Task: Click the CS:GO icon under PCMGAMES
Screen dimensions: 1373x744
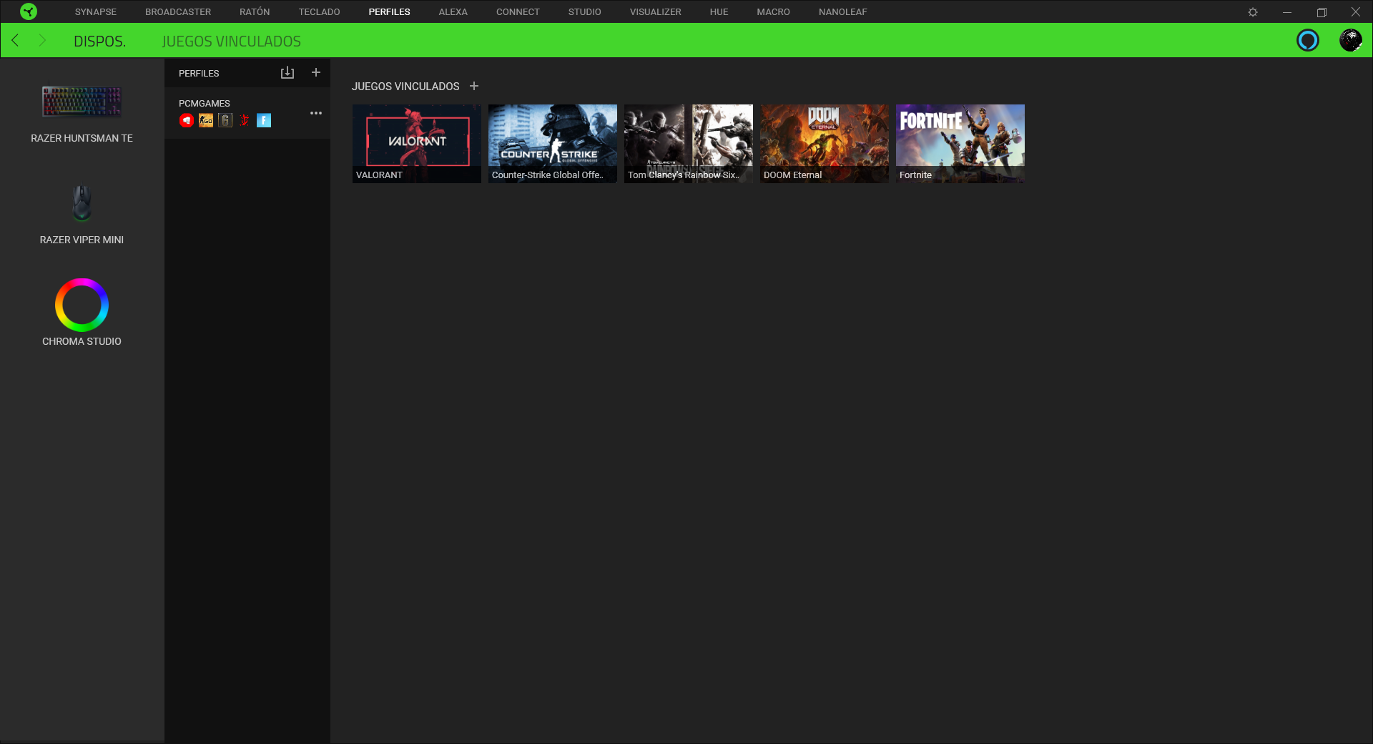Action: click(x=206, y=120)
